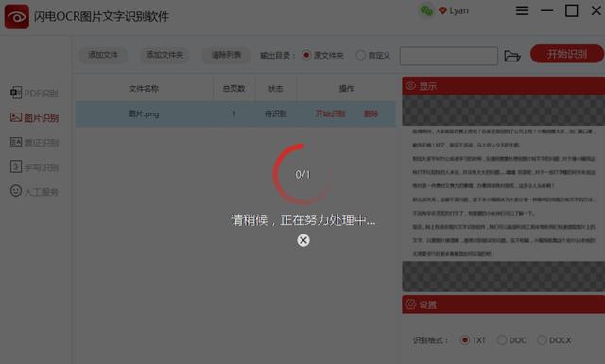The width and height of the screenshot is (605, 364).
Task: Select the 自定义 output radio button
Action: (360, 55)
